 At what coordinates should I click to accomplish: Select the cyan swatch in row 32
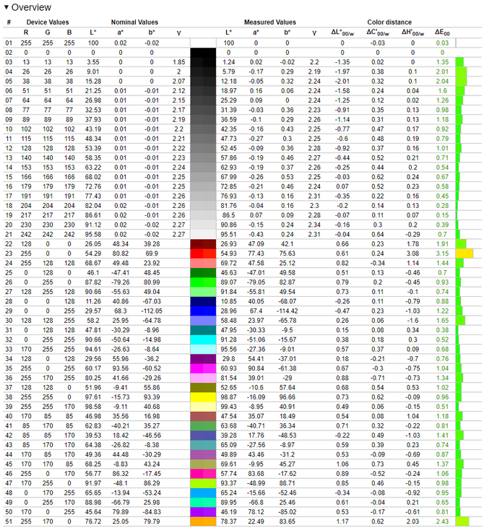(x=203, y=339)
